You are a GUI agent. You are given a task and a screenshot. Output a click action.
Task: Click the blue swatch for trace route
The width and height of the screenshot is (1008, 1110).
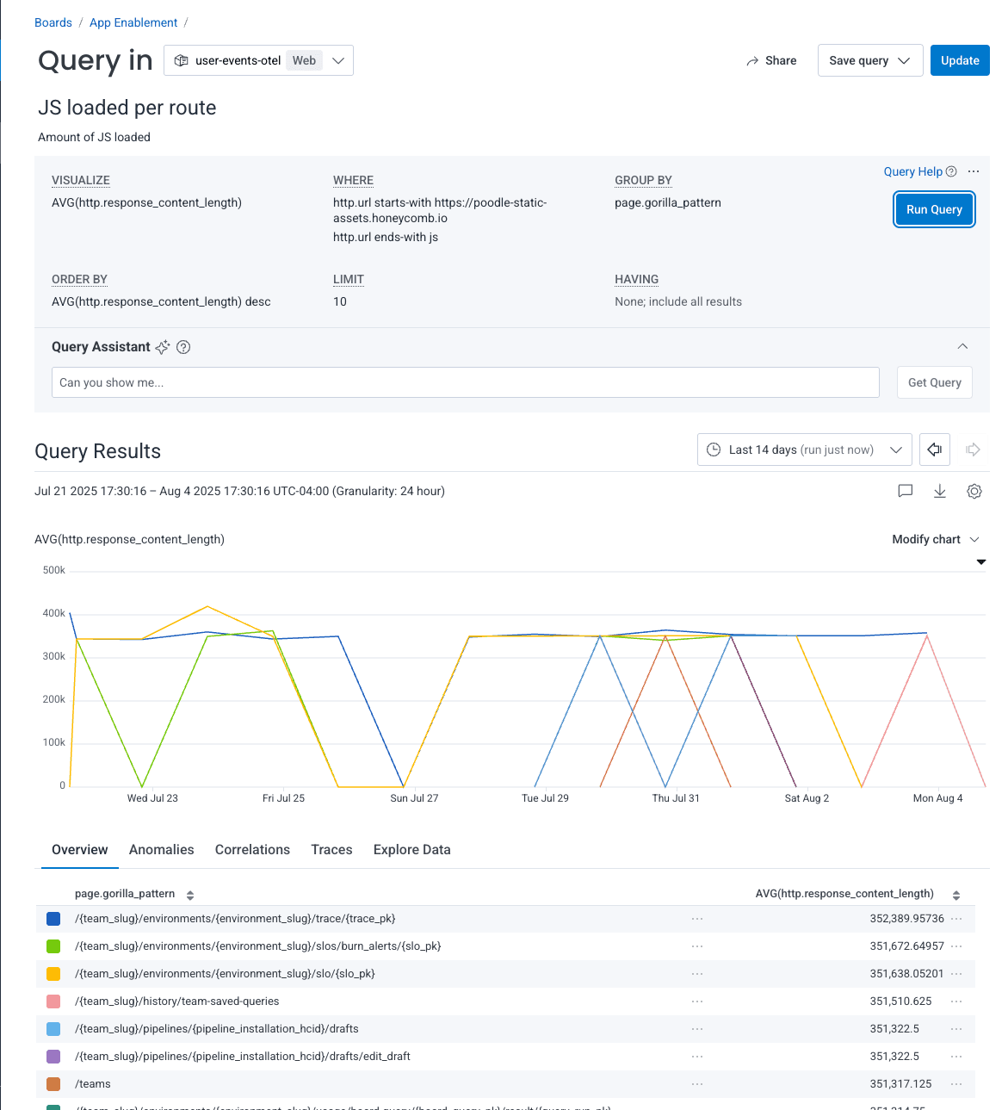53,919
